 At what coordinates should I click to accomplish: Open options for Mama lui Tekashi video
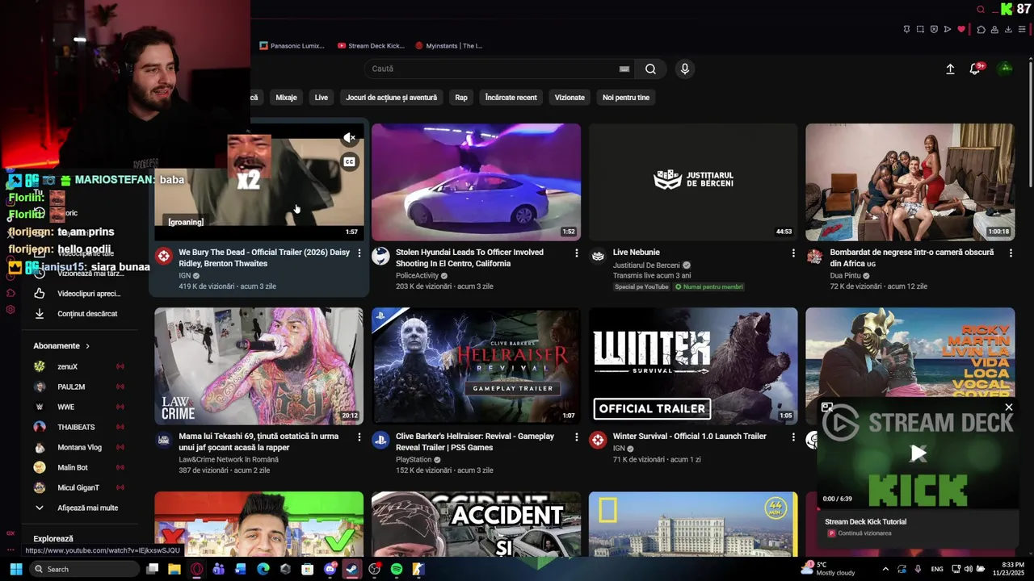(359, 437)
